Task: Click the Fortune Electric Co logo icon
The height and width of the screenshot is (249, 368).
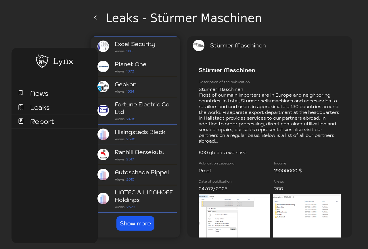Action: (x=103, y=110)
